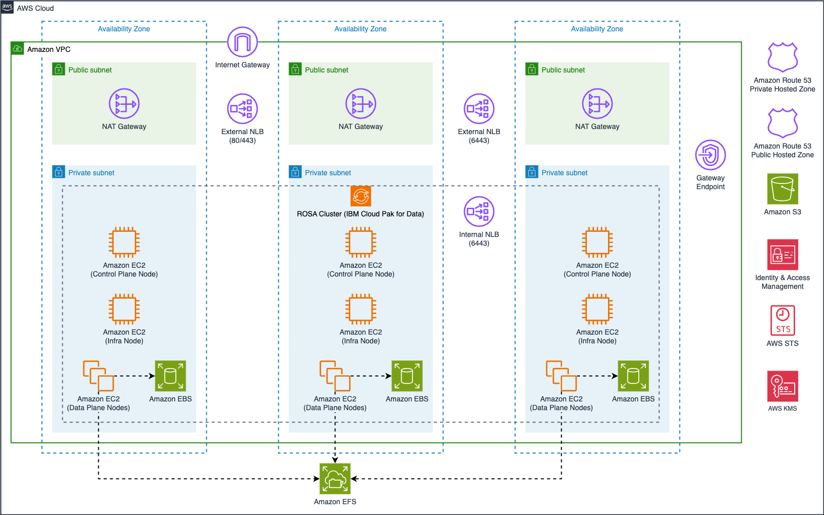Click the Internal NLB (6443) icon
This screenshot has width=824, height=515.
[478, 211]
